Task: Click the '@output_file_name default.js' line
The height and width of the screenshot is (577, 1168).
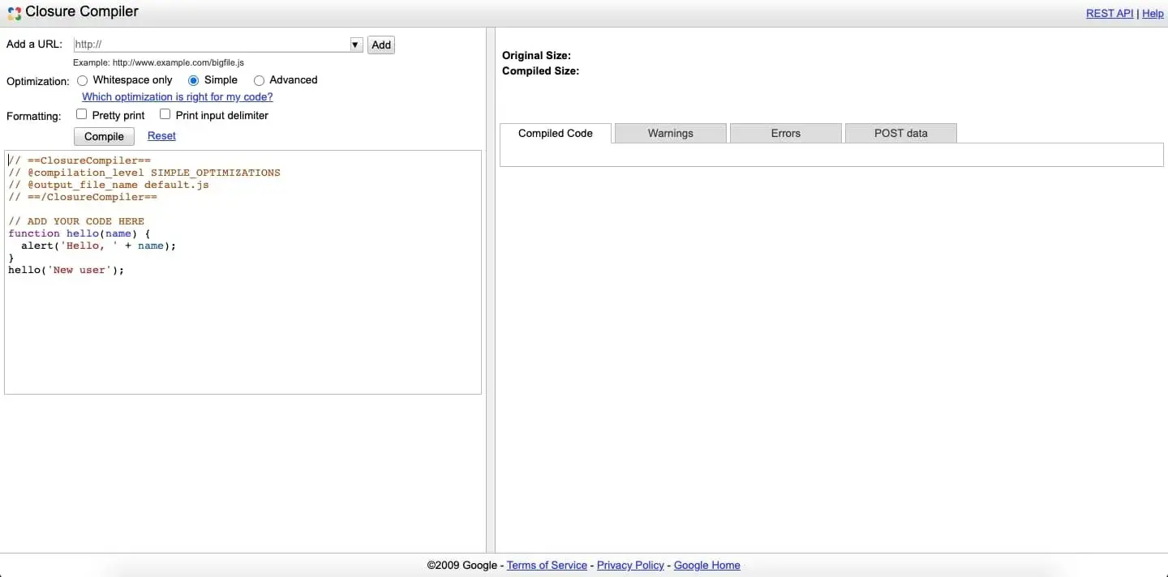Action: (109, 185)
